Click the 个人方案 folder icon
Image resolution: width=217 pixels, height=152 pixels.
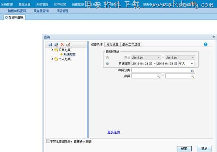click(56, 59)
